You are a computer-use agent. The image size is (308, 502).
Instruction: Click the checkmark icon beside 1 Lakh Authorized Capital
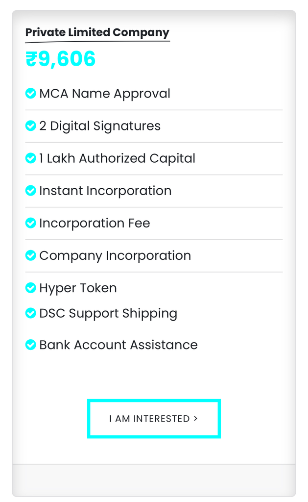[x=30, y=158]
